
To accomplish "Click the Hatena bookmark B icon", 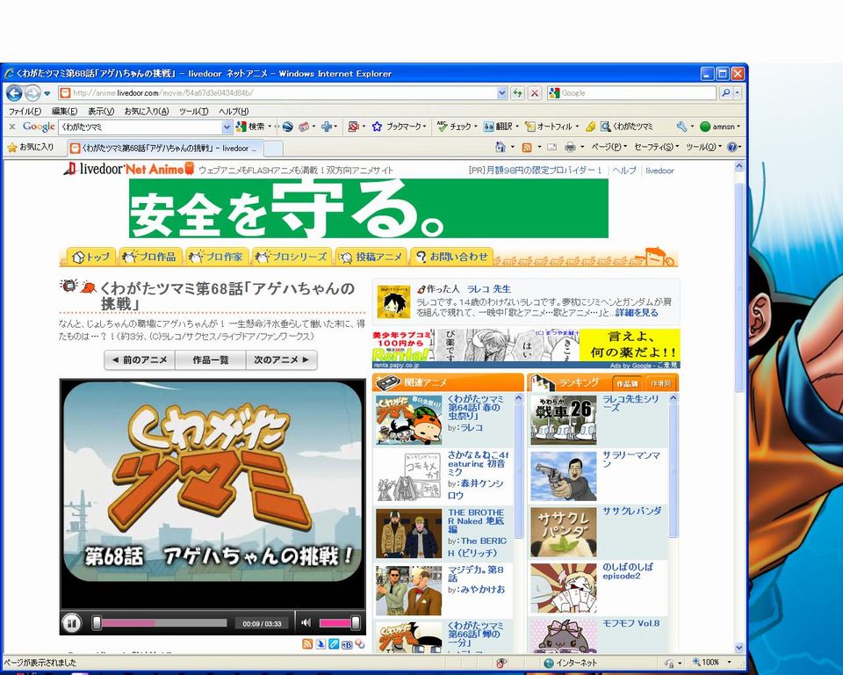I will (x=347, y=644).
